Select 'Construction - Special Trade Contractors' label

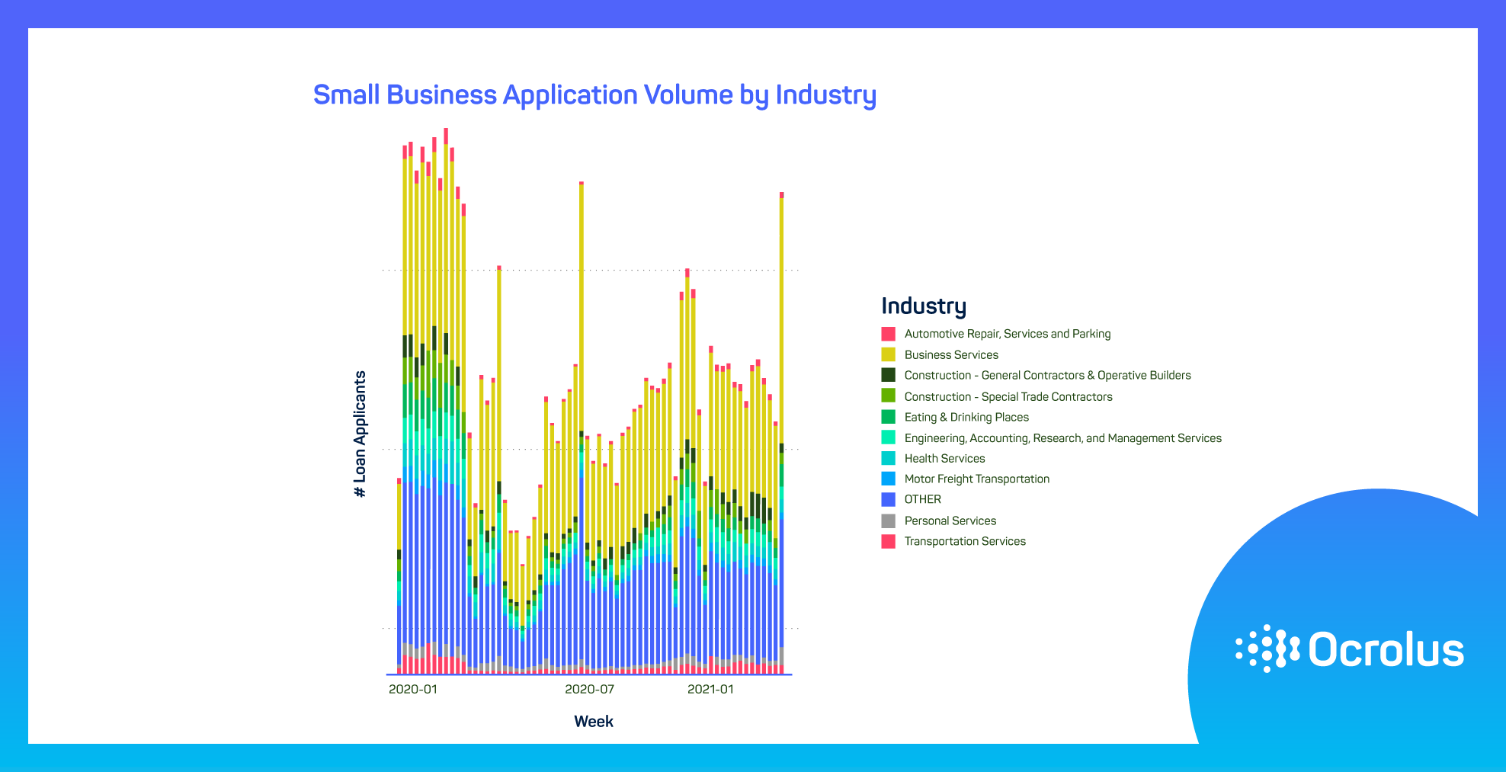tap(1008, 396)
